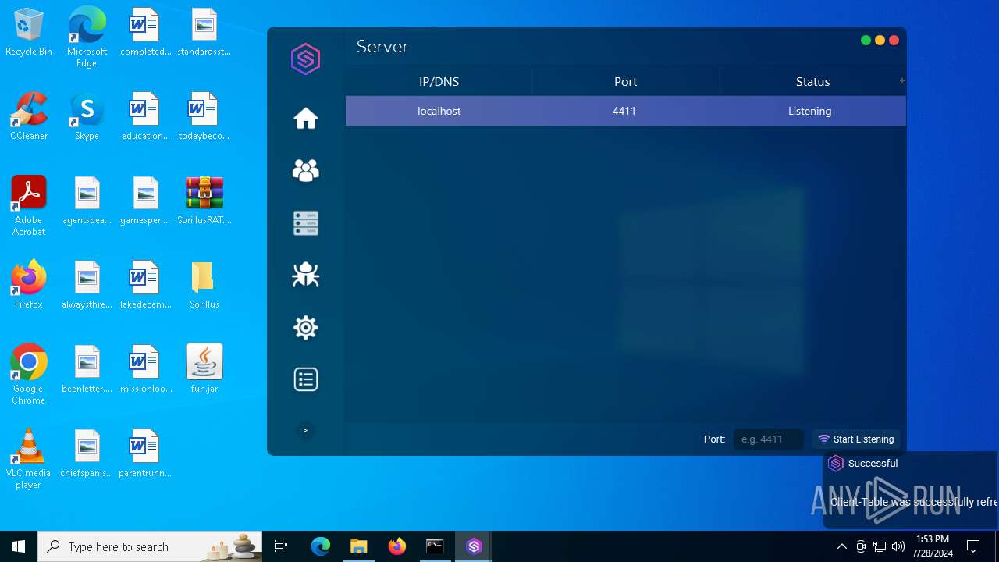Sort by Port column header
This screenshot has height=562, width=999.
(x=625, y=81)
